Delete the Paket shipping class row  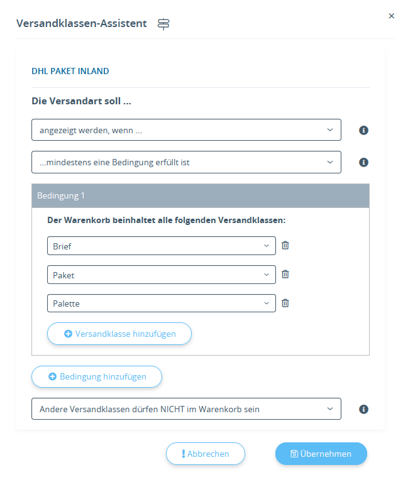(285, 275)
